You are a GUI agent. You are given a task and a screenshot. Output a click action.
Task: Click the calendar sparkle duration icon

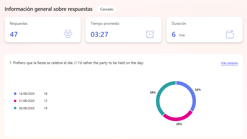click(x=230, y=34)
